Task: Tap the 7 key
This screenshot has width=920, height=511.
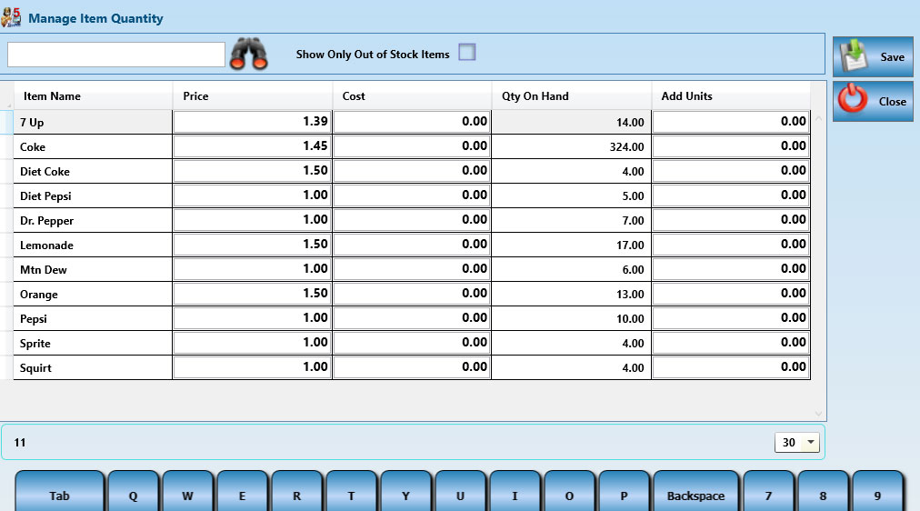Action: click(768, 492)
